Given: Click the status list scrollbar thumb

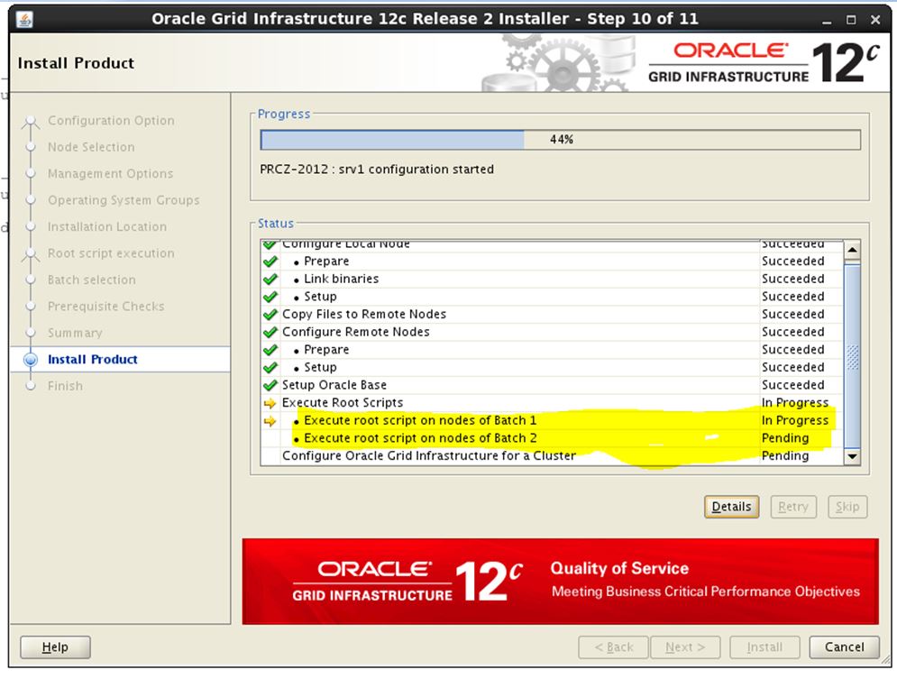Looking at the screenshot, I should pyautogui.click(x=852, y=356).
